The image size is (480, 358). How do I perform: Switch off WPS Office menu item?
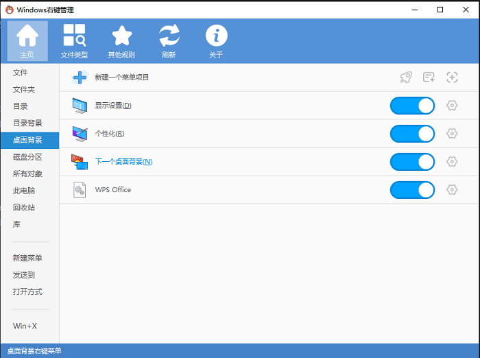tap(412, 190)
